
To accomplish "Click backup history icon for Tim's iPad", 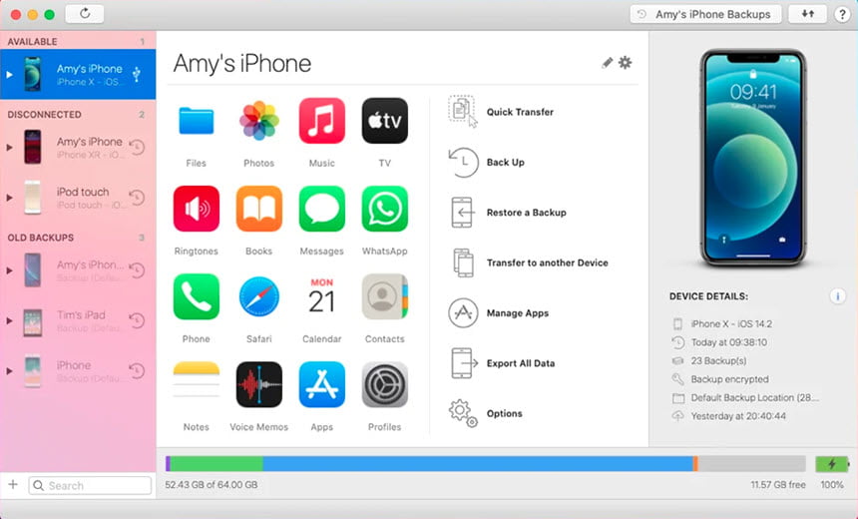I will (x=137, y=320).
